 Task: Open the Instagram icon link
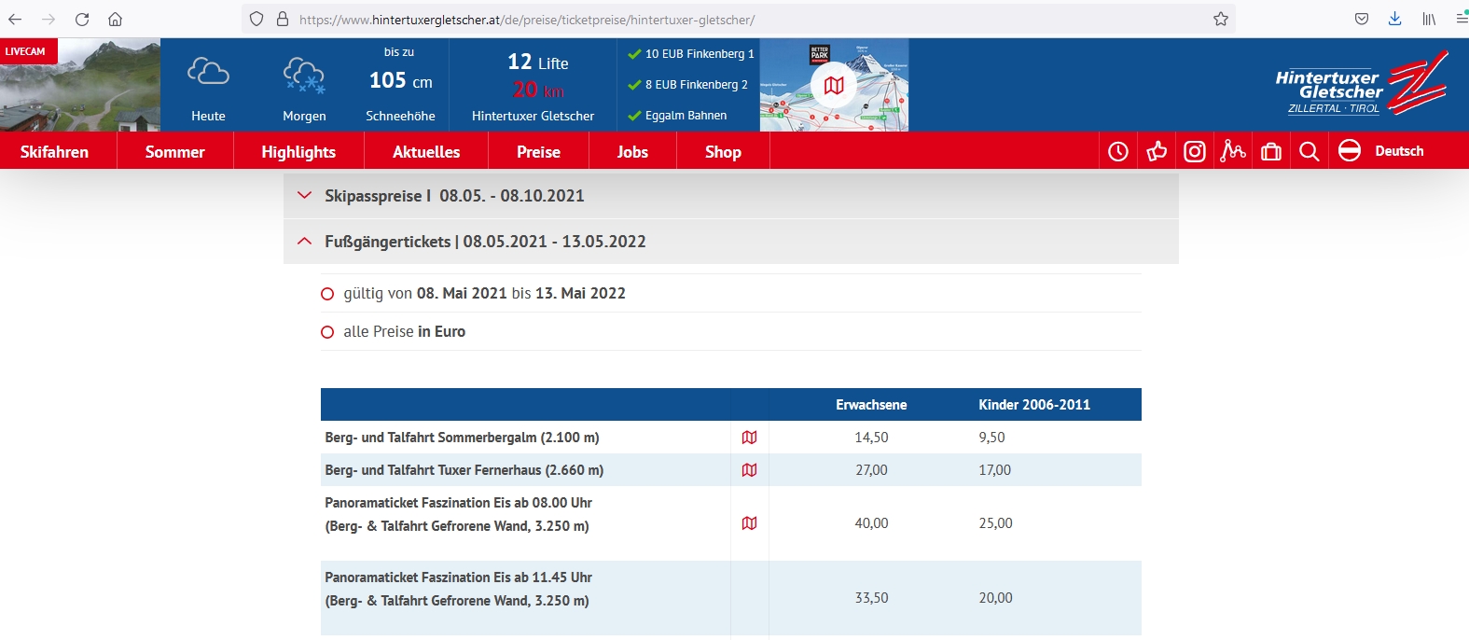click(1195, 151)
